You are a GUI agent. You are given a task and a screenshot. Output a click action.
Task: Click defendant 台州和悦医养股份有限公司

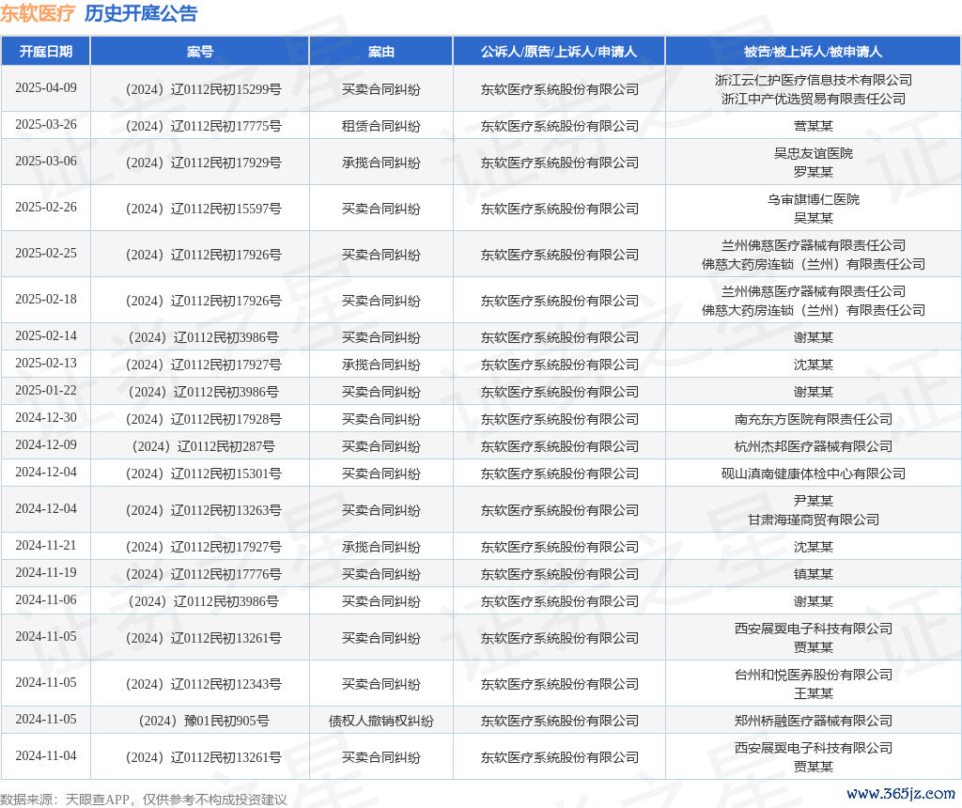(813, 675)
